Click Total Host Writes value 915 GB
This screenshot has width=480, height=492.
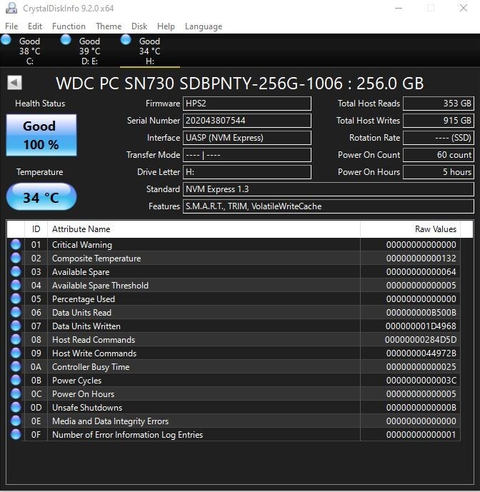pos(439,121)
